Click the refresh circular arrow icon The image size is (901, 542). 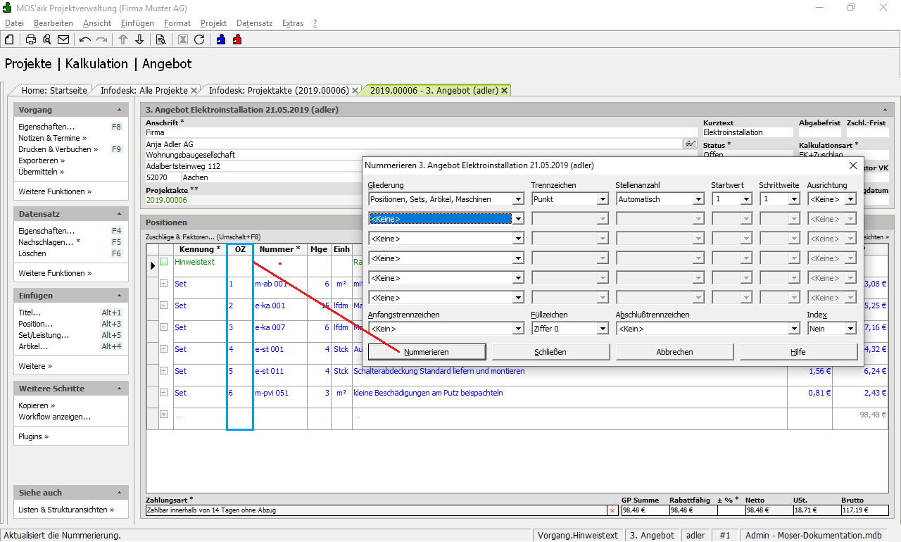[199, 39]
